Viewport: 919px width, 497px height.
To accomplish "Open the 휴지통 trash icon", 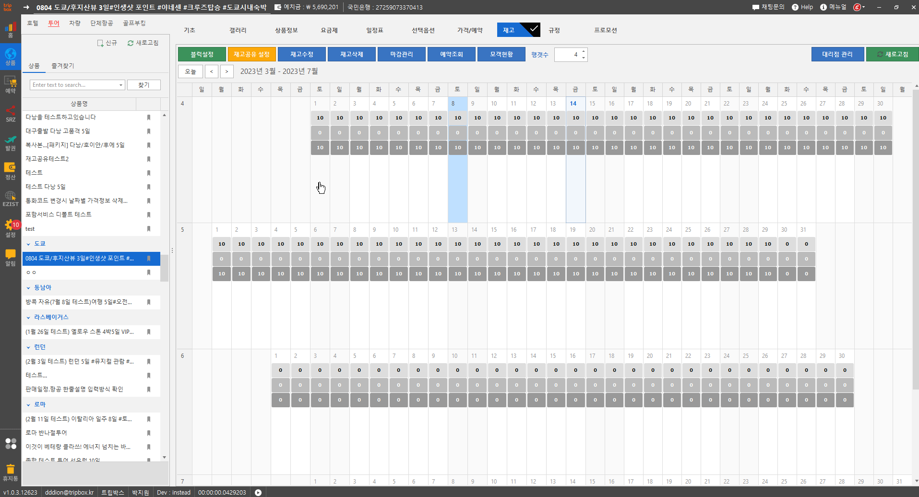I will [11, 472].
